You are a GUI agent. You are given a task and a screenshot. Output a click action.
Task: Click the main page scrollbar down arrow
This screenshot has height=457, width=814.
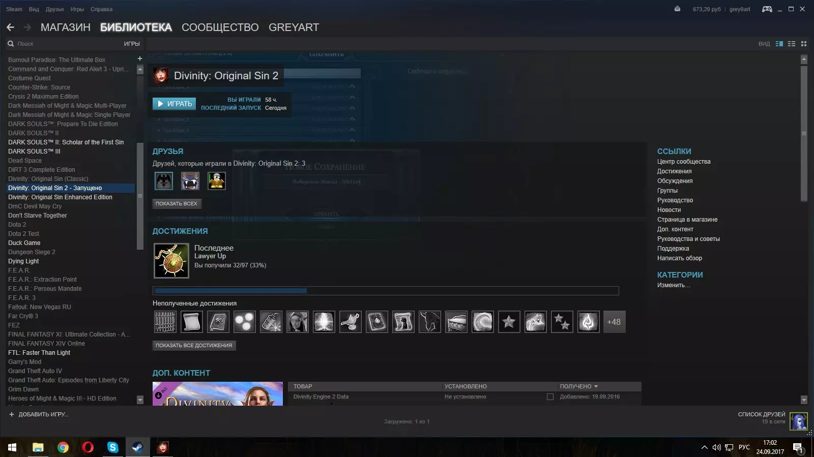(804, 400)
